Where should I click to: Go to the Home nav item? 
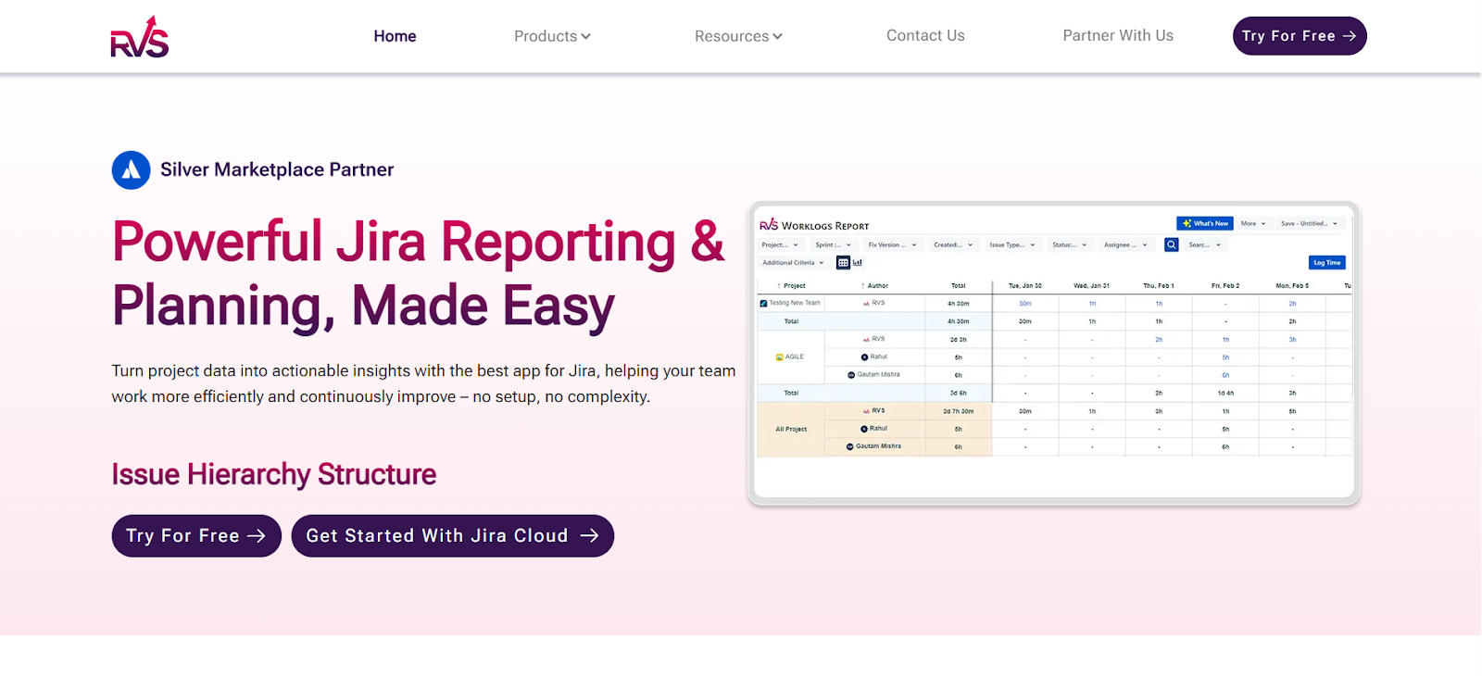[x=395, y=36]
